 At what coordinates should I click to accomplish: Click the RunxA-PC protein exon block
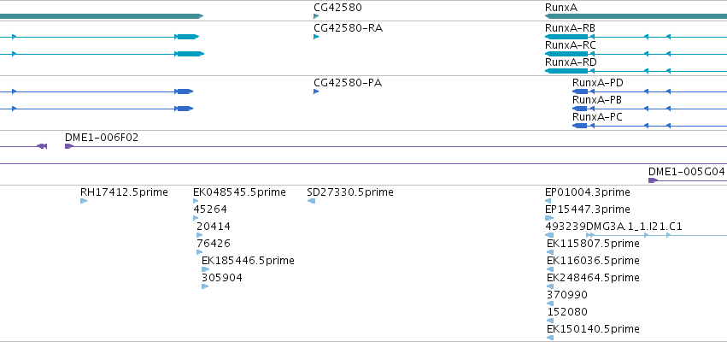pos(580,126)
